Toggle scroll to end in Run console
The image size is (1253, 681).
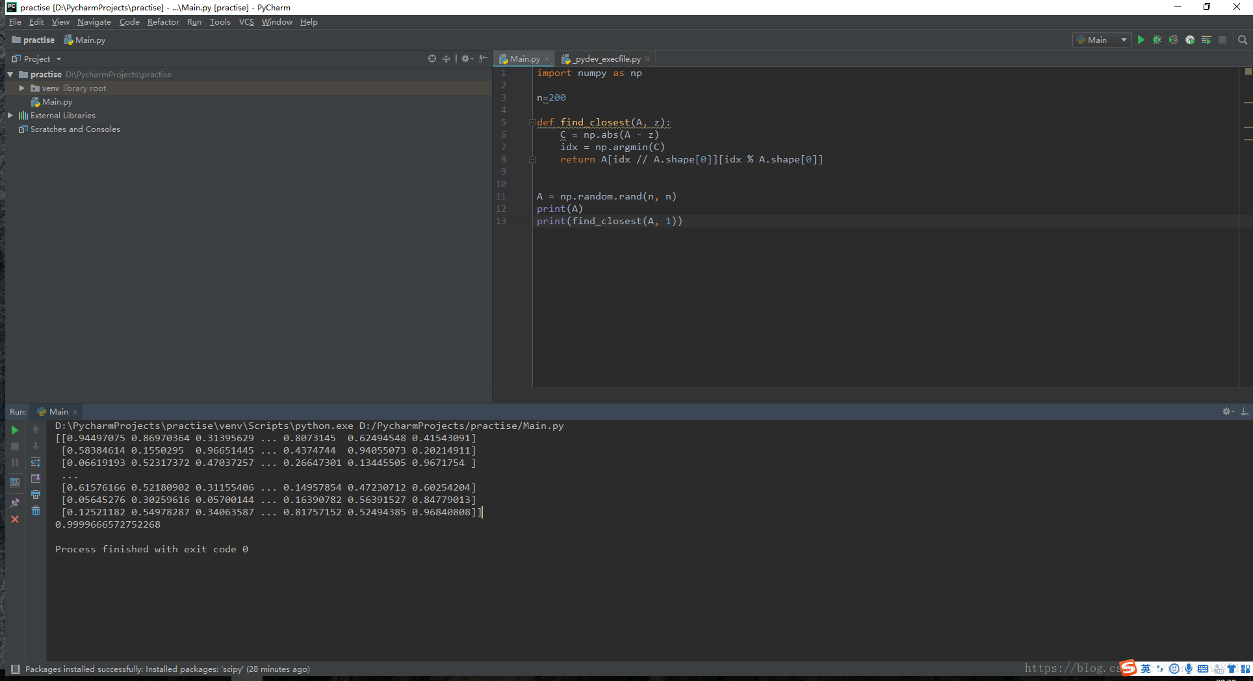click(x=36, y=478)
